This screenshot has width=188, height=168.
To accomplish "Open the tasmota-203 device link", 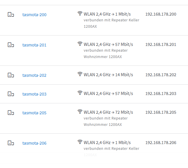I will click(x=34, y=94).
